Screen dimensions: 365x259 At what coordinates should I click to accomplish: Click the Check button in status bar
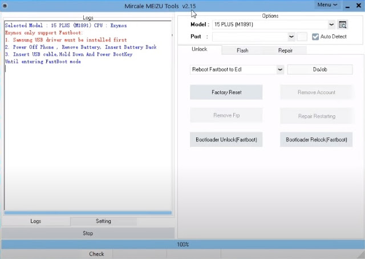[x=96, y=254]
